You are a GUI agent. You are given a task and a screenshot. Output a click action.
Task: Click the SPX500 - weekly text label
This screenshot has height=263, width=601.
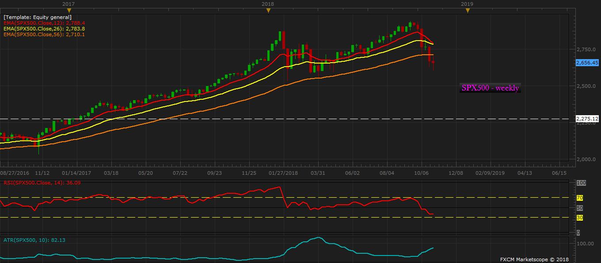(490, 88)
